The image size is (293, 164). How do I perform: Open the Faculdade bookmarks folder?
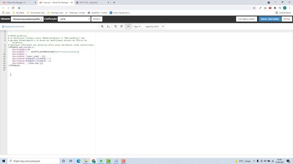(x=18, y=13)
